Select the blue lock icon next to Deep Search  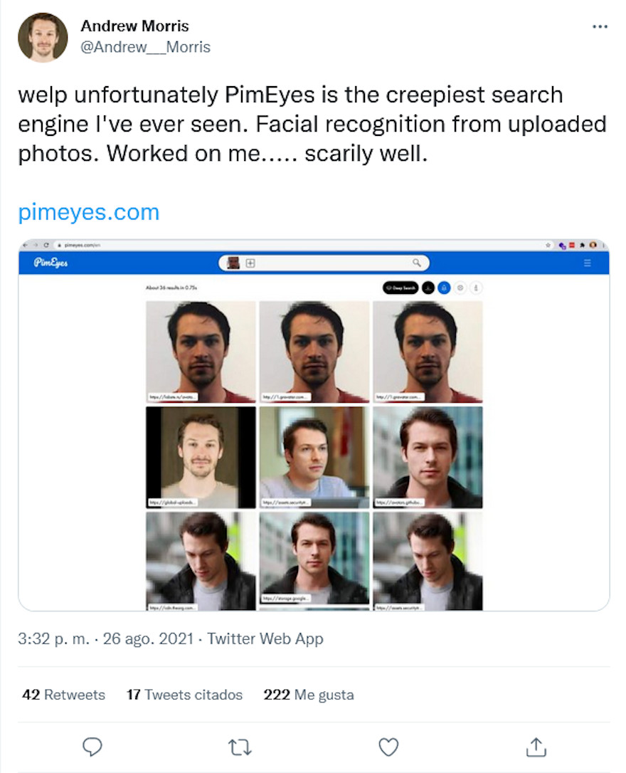(x=444, y=288)
